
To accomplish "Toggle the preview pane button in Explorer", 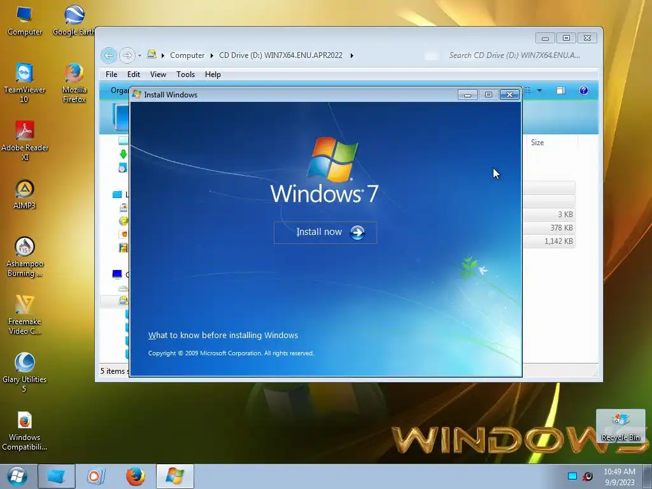I will [561, 90].
